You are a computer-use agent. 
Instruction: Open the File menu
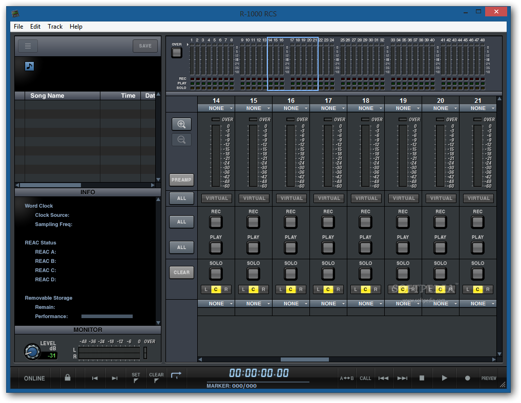tap(18, 27)
